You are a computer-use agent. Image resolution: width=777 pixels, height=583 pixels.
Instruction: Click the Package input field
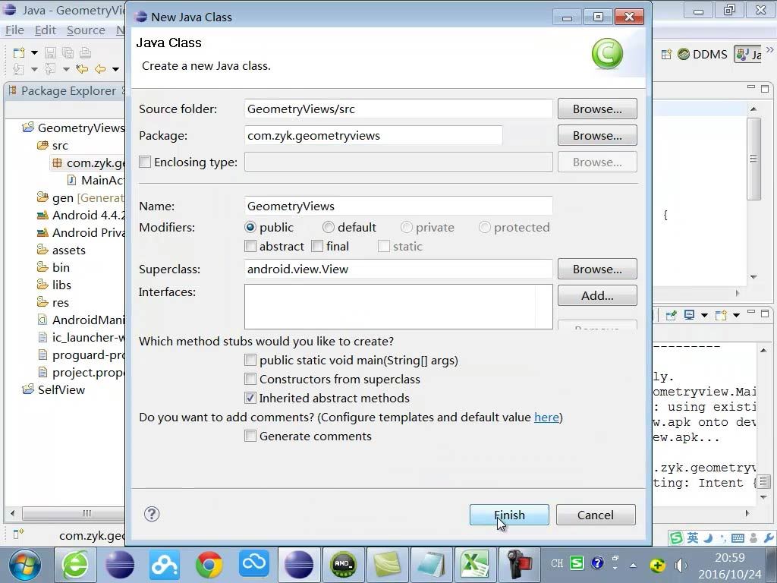[373, 135]
